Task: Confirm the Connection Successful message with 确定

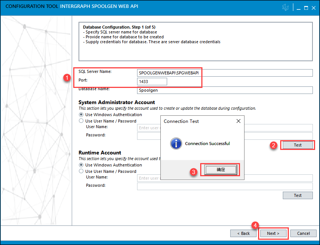Action: [221, 170]
